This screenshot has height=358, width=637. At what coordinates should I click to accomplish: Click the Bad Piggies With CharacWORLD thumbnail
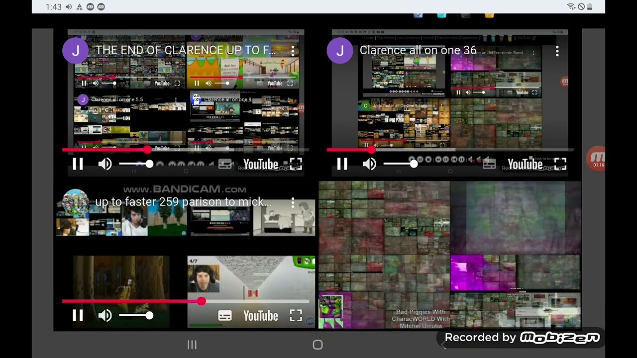click(x=417, y=311)
